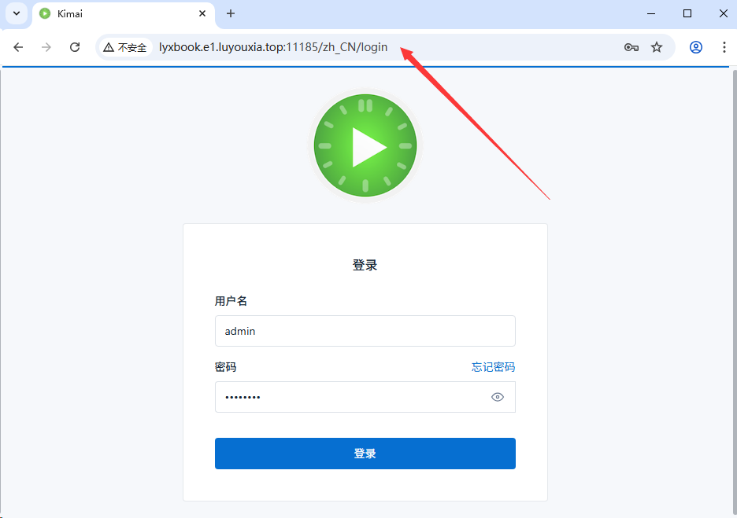Click the 密码 label

pos(226,367)
